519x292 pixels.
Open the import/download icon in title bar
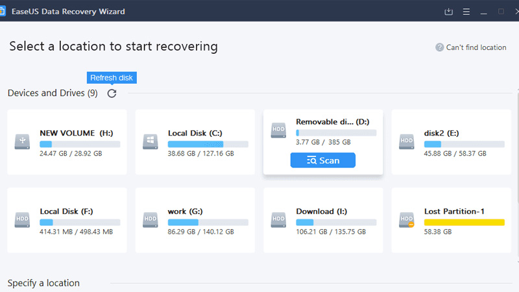[x=448, y=12]
